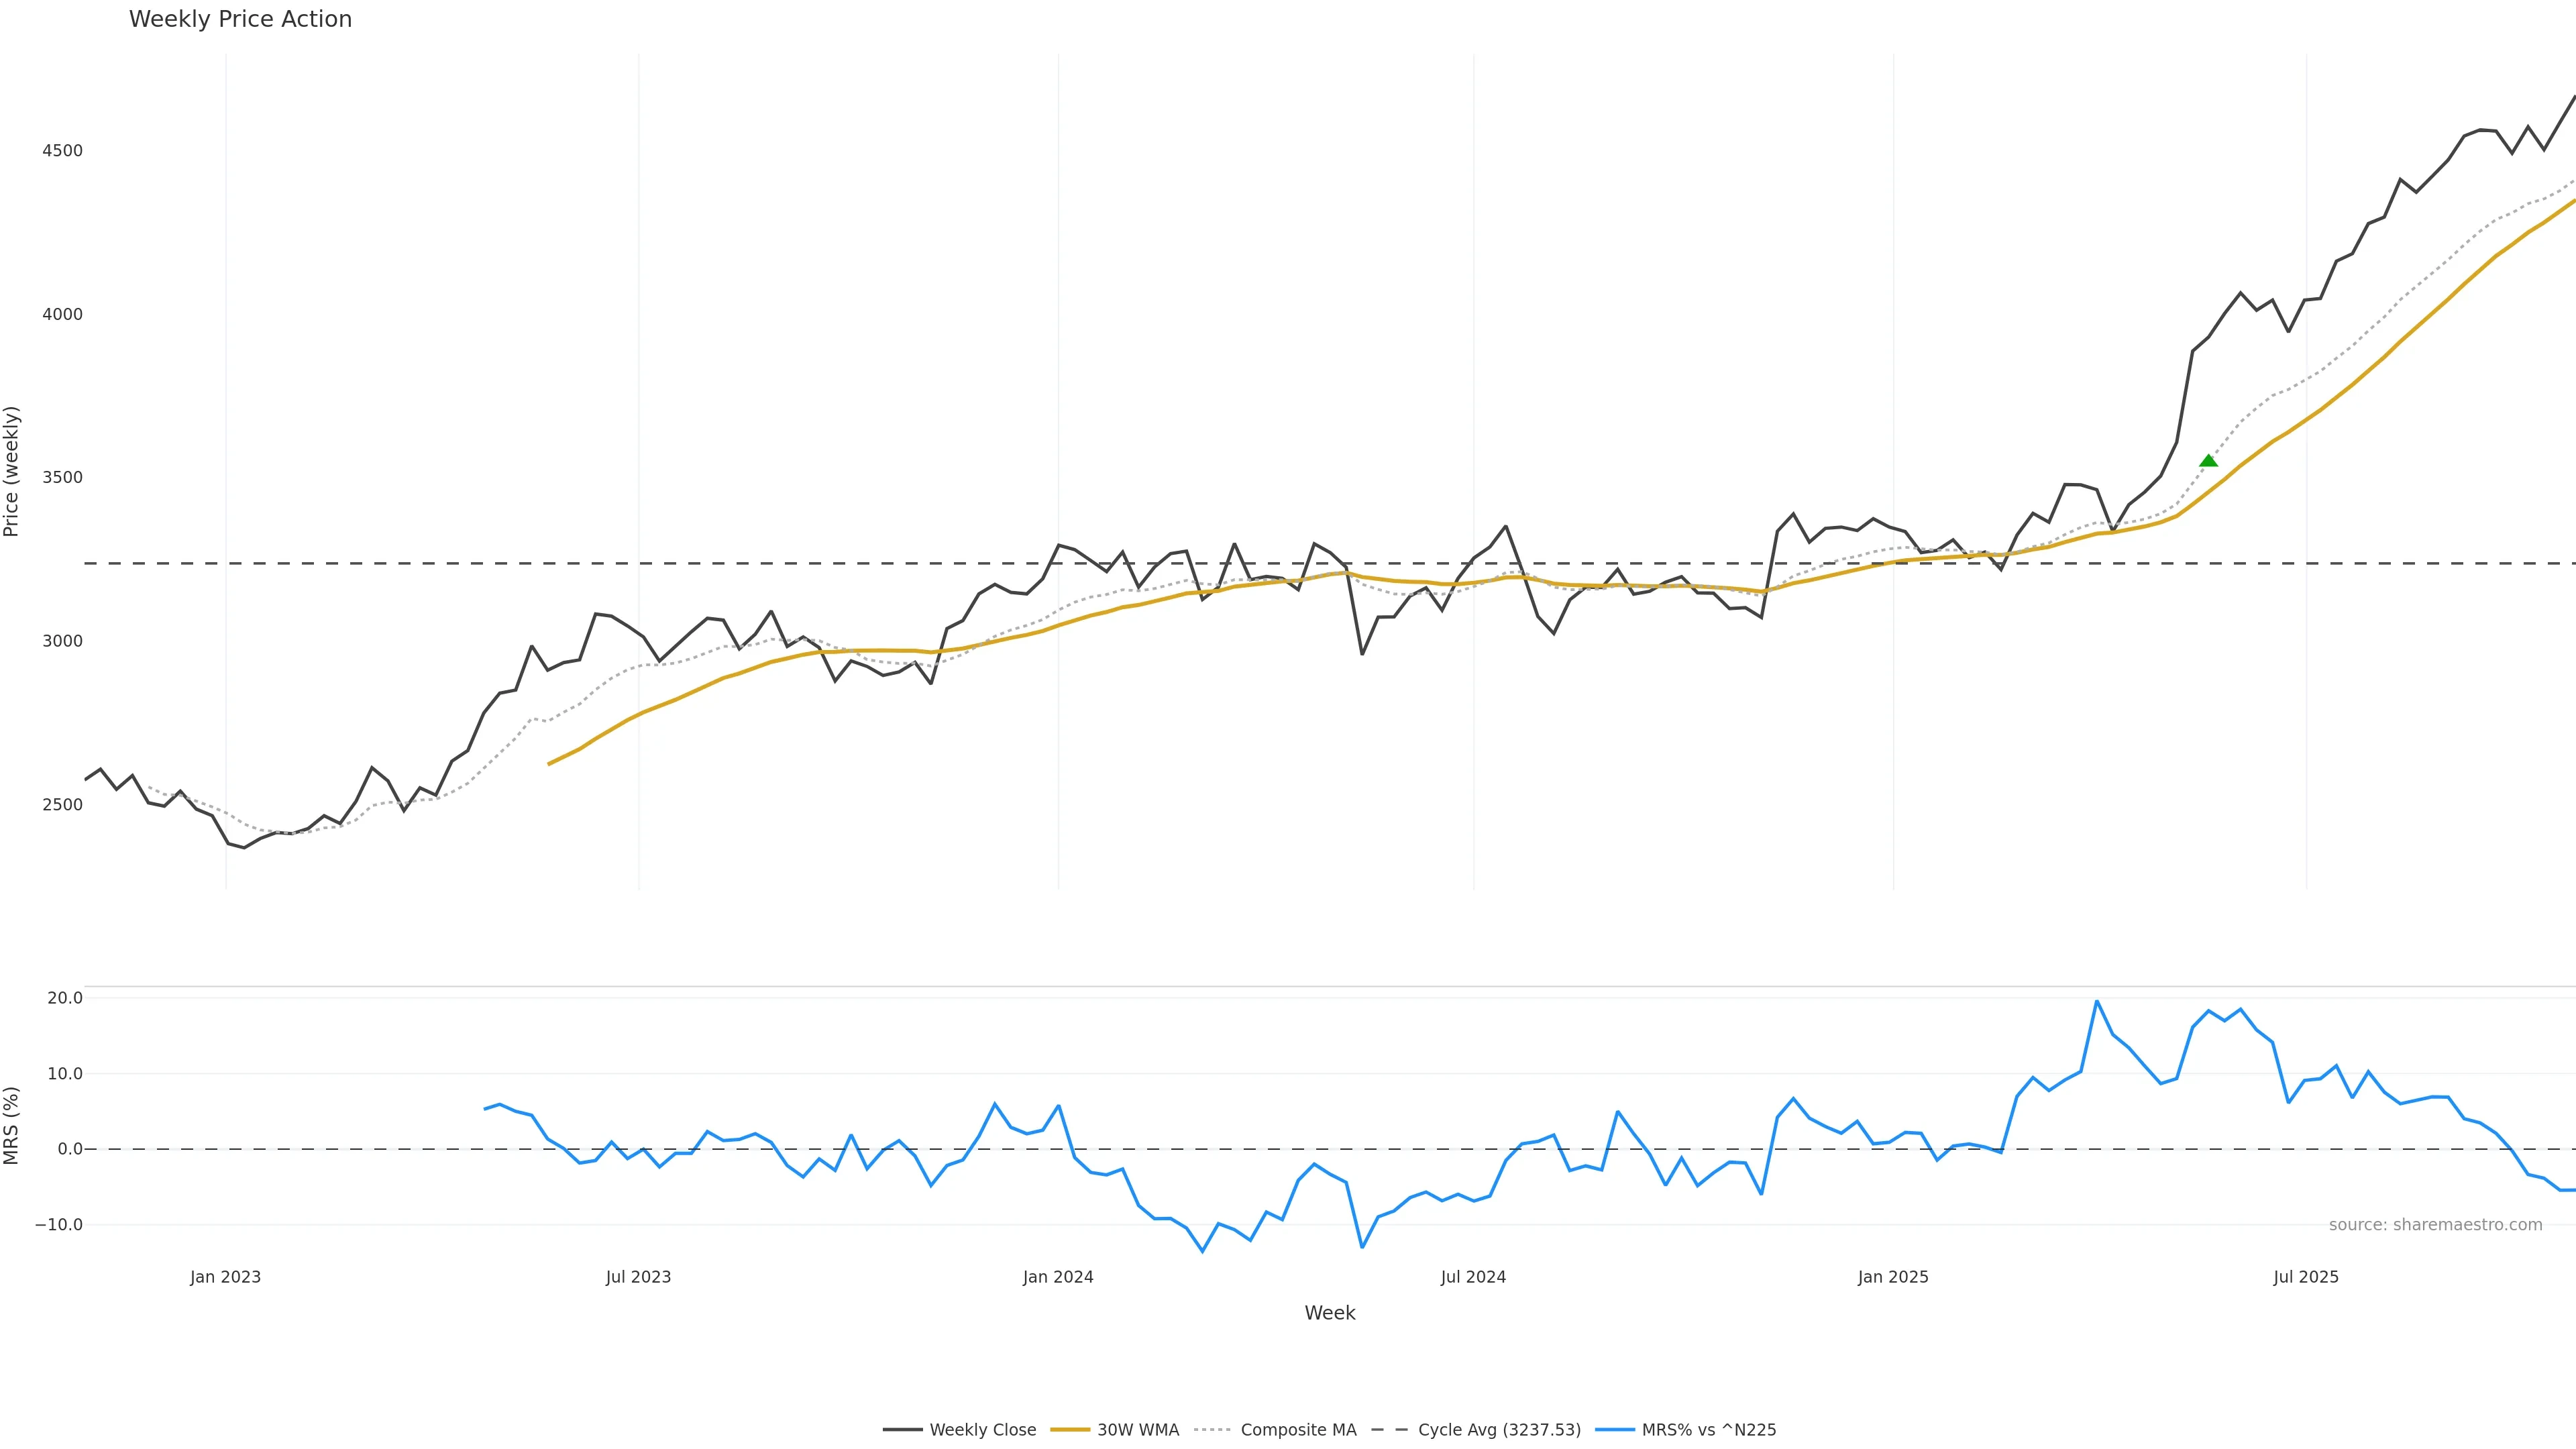
Task: Select the Jul 2023 x-axis tick label
Action: pos(638,1277)
